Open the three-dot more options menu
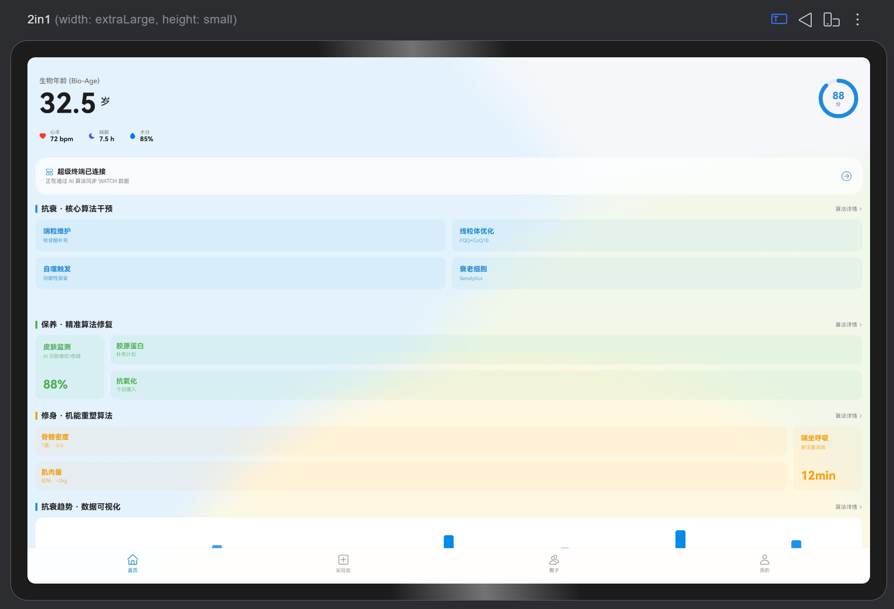Screen dimensions: 894x609 [858, 19]
